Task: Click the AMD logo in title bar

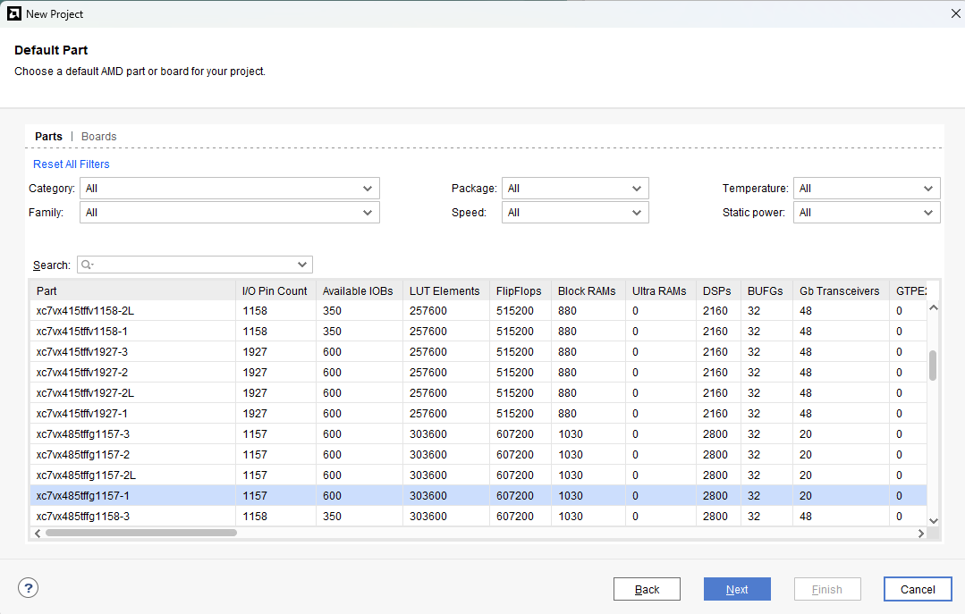Action: point(14,13)
